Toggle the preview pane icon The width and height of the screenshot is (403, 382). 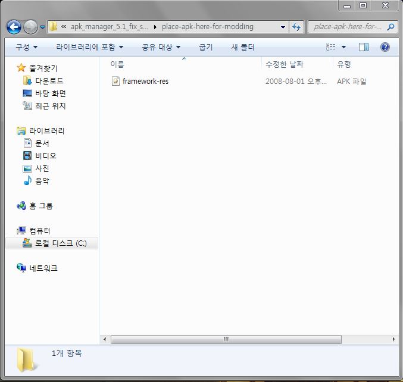point(364,47)
